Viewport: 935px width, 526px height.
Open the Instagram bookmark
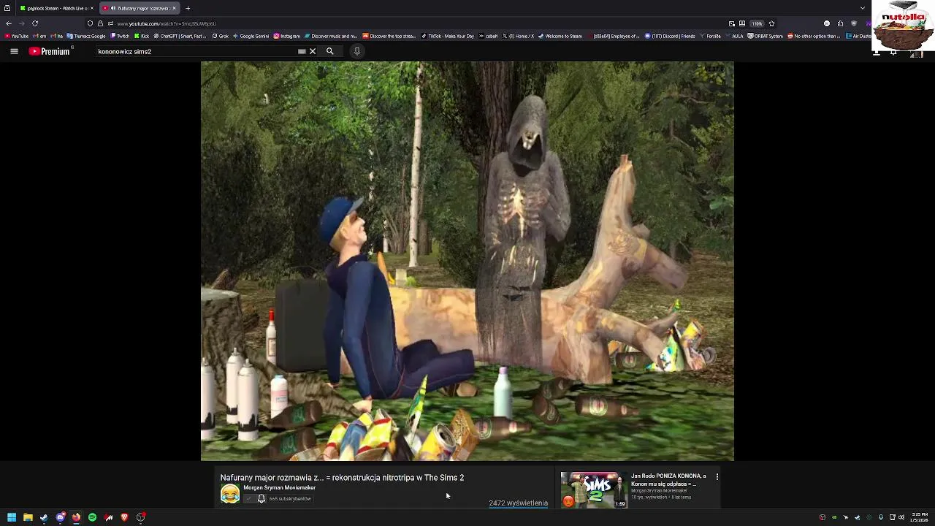pyautogui.click(x=286, y=36)
